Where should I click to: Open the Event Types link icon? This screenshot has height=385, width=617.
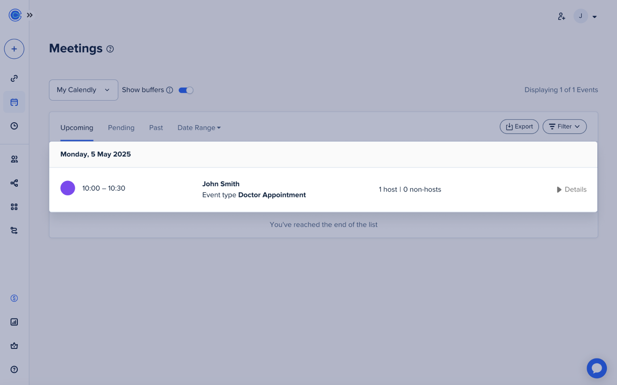(x=14, y=78)
